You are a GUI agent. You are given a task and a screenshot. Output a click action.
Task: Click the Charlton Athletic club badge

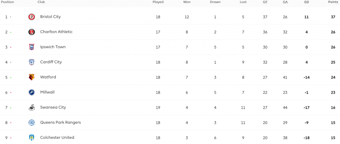[x=32, y=32]
